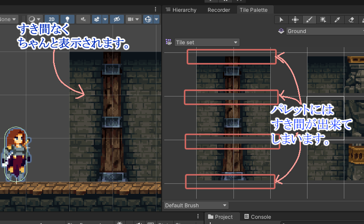Expand the scene effects dropdown arrow
Image resolution: width=364 pixels, height=224 pixels.
[105, 19]
